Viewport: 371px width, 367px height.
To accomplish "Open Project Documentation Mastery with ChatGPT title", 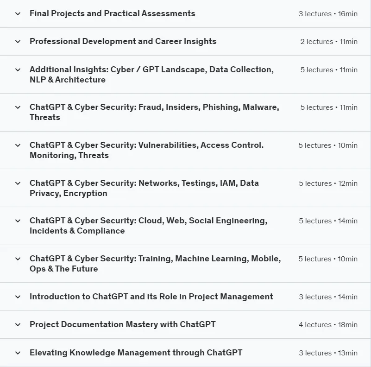I will [x=123, y=324].
